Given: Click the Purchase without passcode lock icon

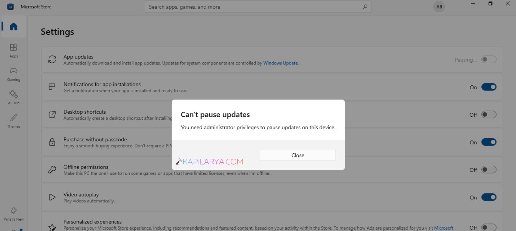Looking at the screenshot, I should tap(52, 142).
